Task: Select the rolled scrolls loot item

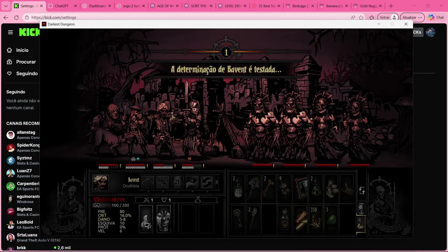Action: point(300,219)
